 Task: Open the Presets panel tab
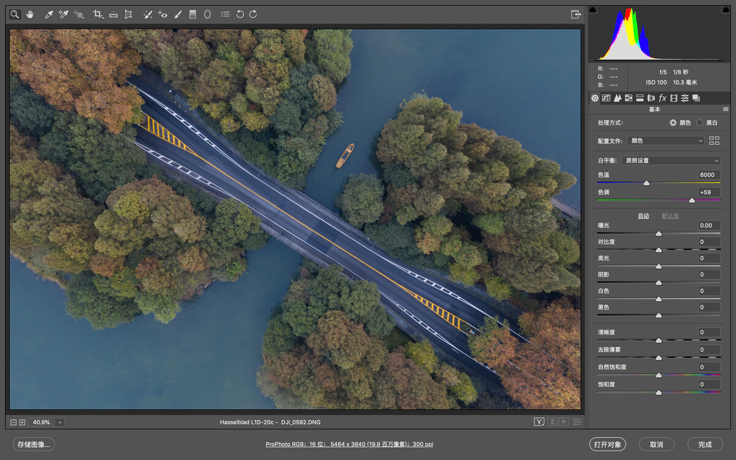point(684,98)
